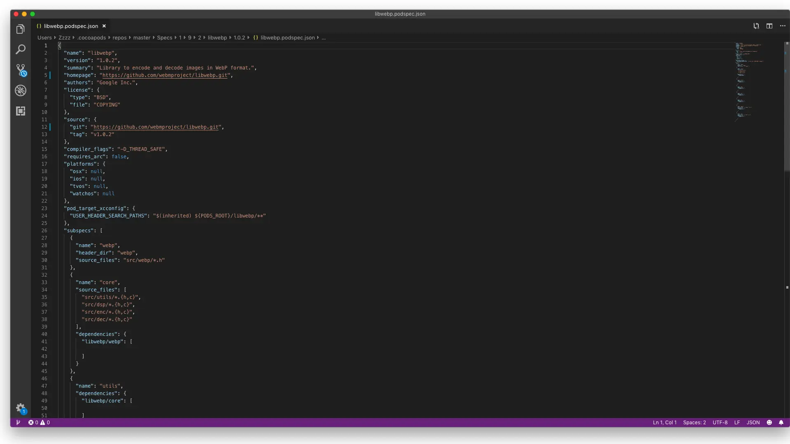Image resolution: width=790 pixels, height=444 pixels.
Task: Open the Source Control view
Action: pos(21,69)
